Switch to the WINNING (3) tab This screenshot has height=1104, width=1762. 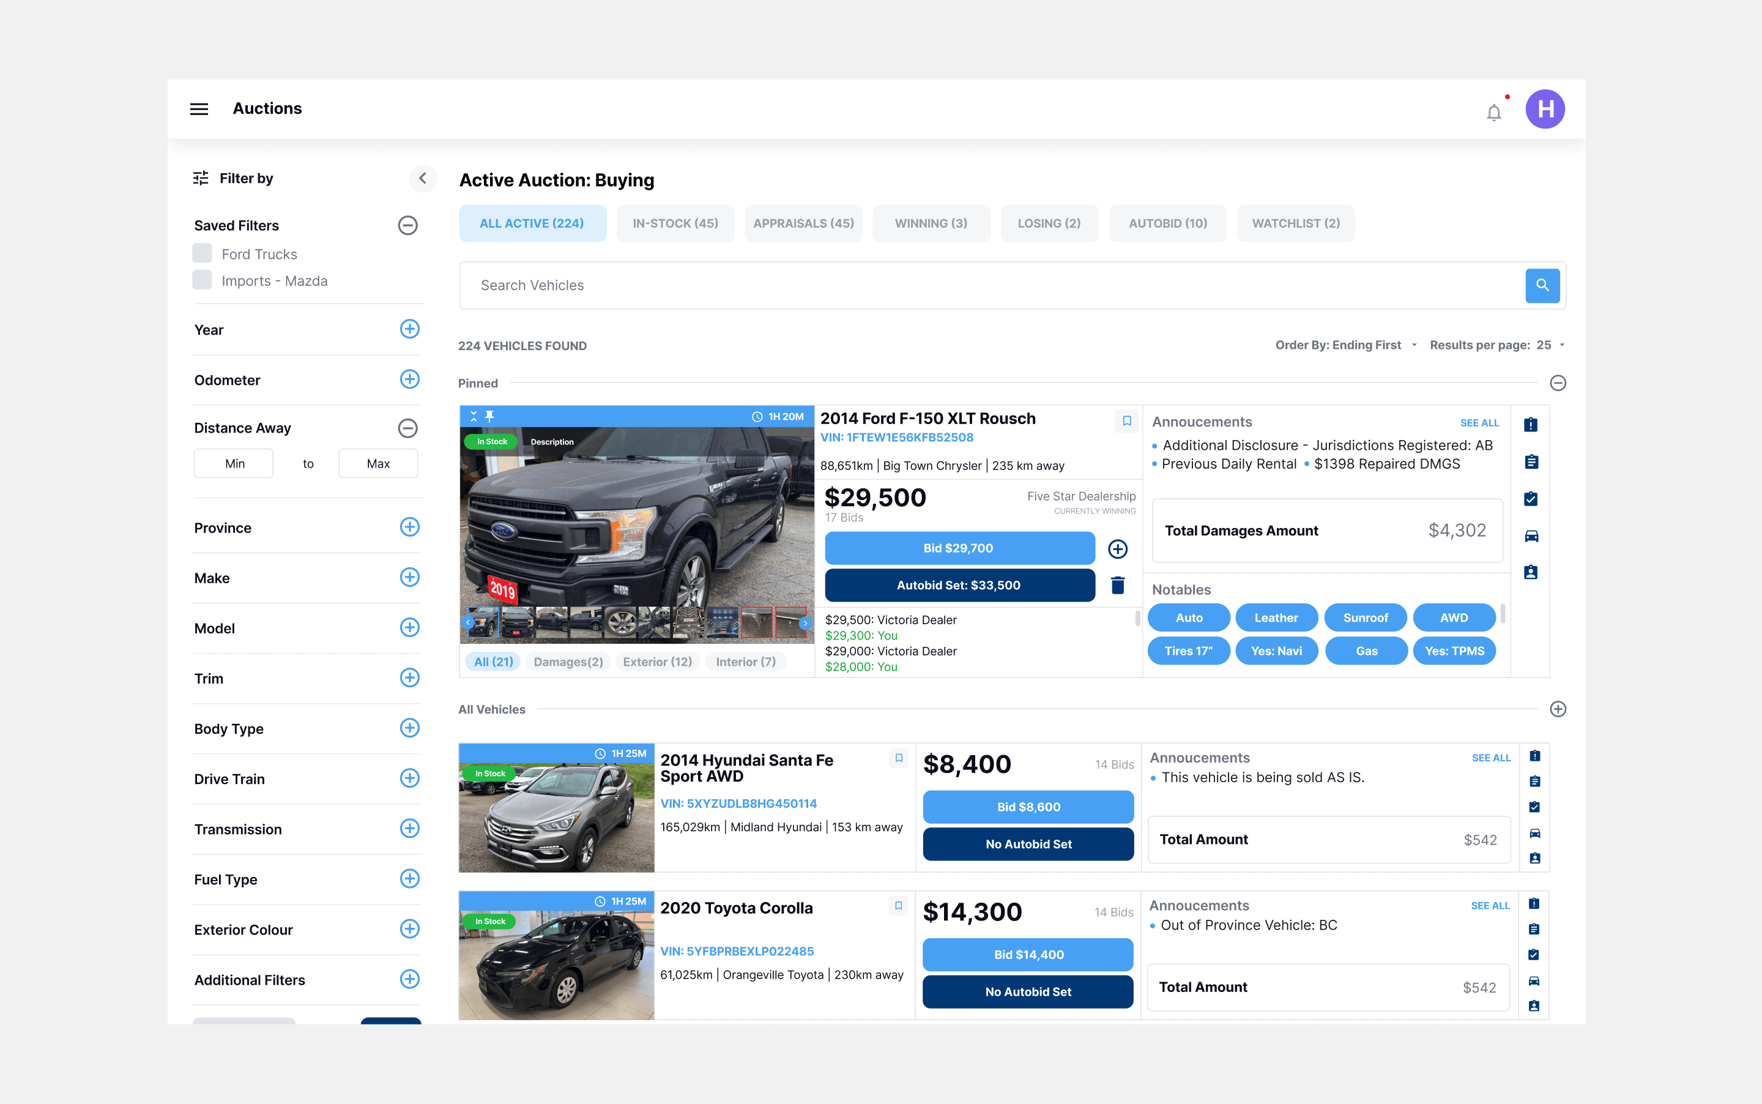click(x=931, y=223)
